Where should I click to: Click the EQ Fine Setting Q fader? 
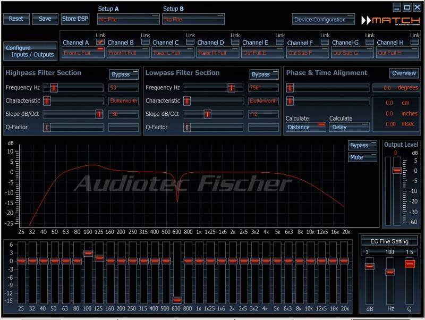click(410, 264)
